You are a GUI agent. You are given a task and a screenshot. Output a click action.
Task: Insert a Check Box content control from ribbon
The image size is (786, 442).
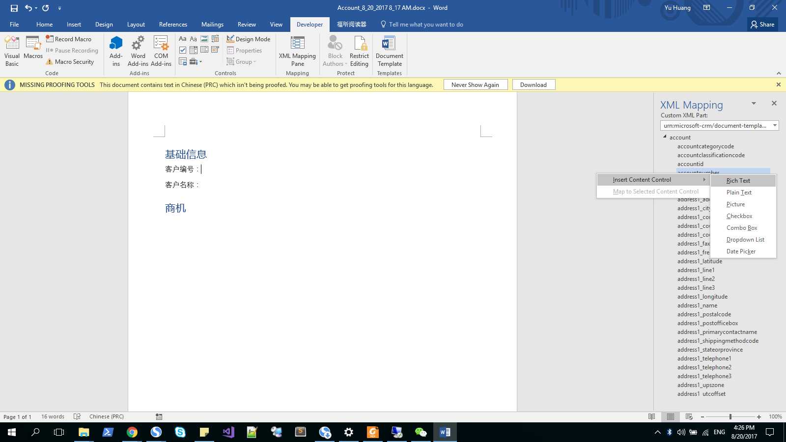click(183, 50)
